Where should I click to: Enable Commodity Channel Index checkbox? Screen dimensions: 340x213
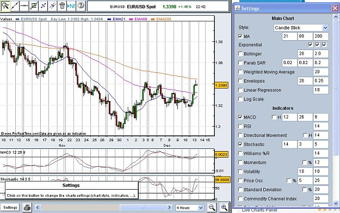pyautogui.click(x=240, y=199)
